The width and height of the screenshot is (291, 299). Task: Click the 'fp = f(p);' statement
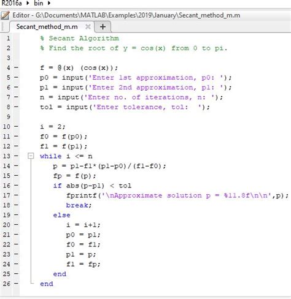click(74, 176)
